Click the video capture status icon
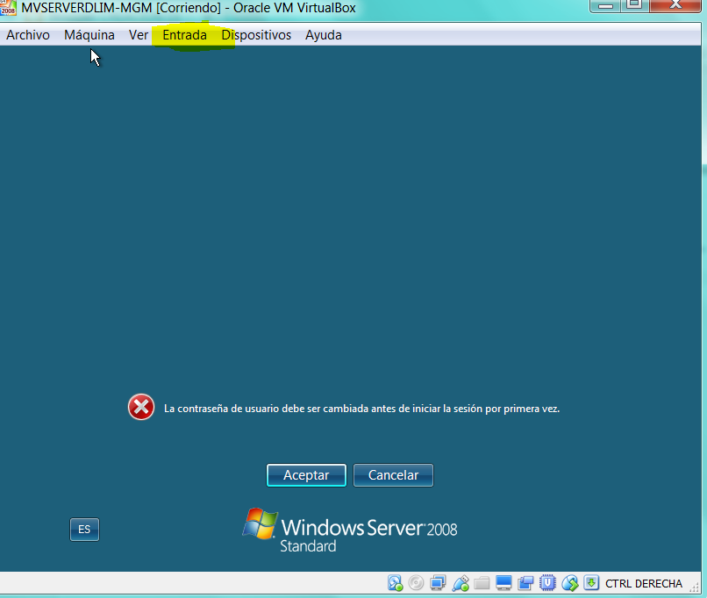This screenshot has width=707, height=598. tap(525, 583)
